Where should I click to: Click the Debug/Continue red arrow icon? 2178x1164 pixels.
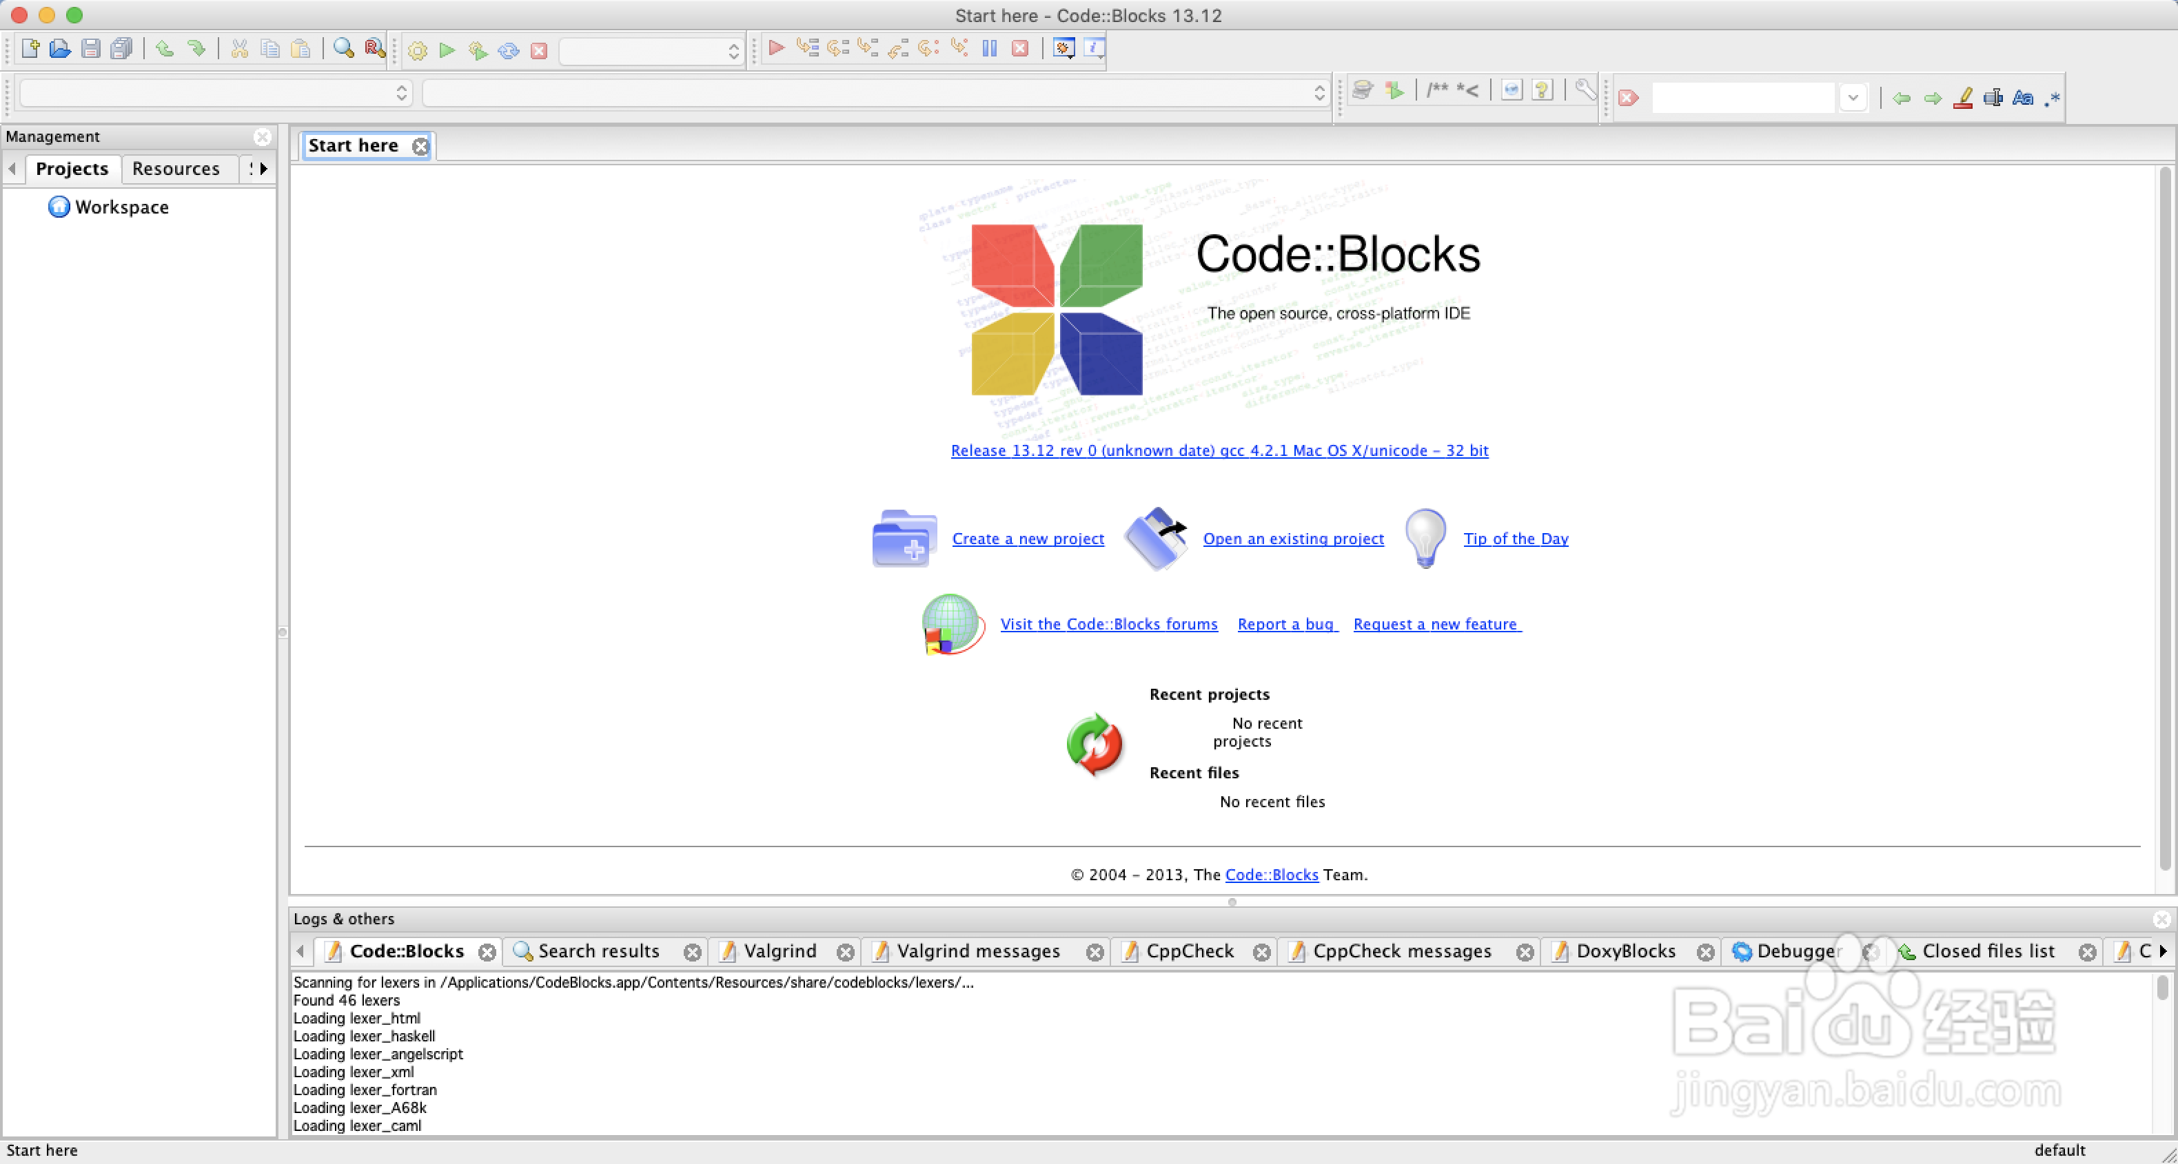coord(776,48)
